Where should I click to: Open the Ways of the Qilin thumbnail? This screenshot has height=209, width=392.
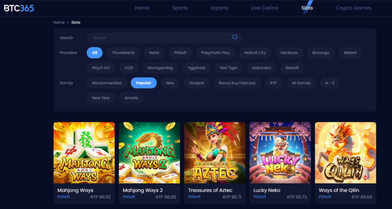(346, 152)
